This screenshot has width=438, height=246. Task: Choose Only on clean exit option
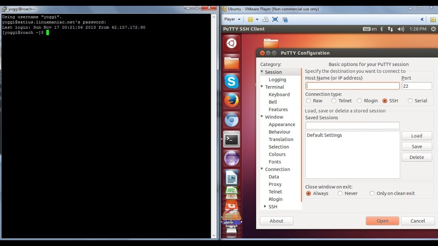click(372, 193)
